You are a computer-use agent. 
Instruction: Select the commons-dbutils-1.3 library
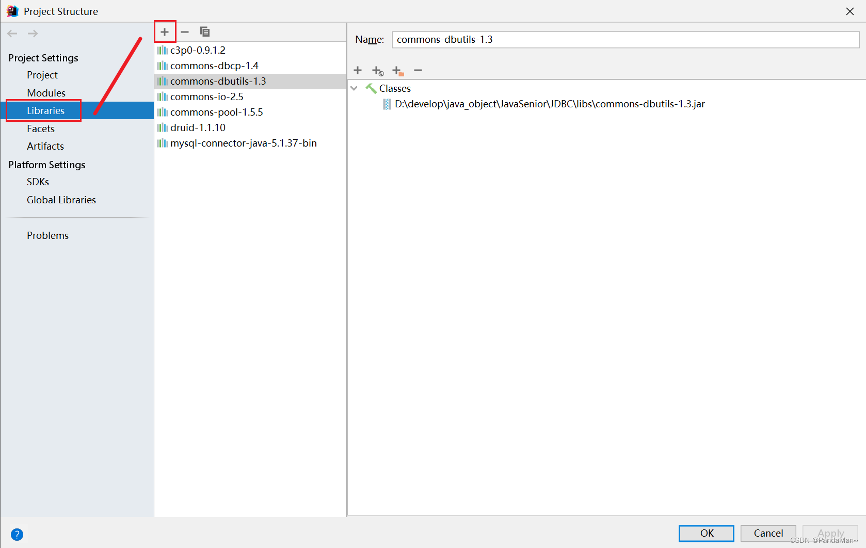[x=250, y=81]
